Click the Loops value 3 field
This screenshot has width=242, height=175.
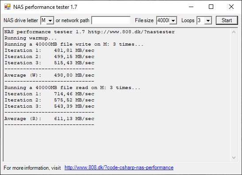(x=201, y=20)
